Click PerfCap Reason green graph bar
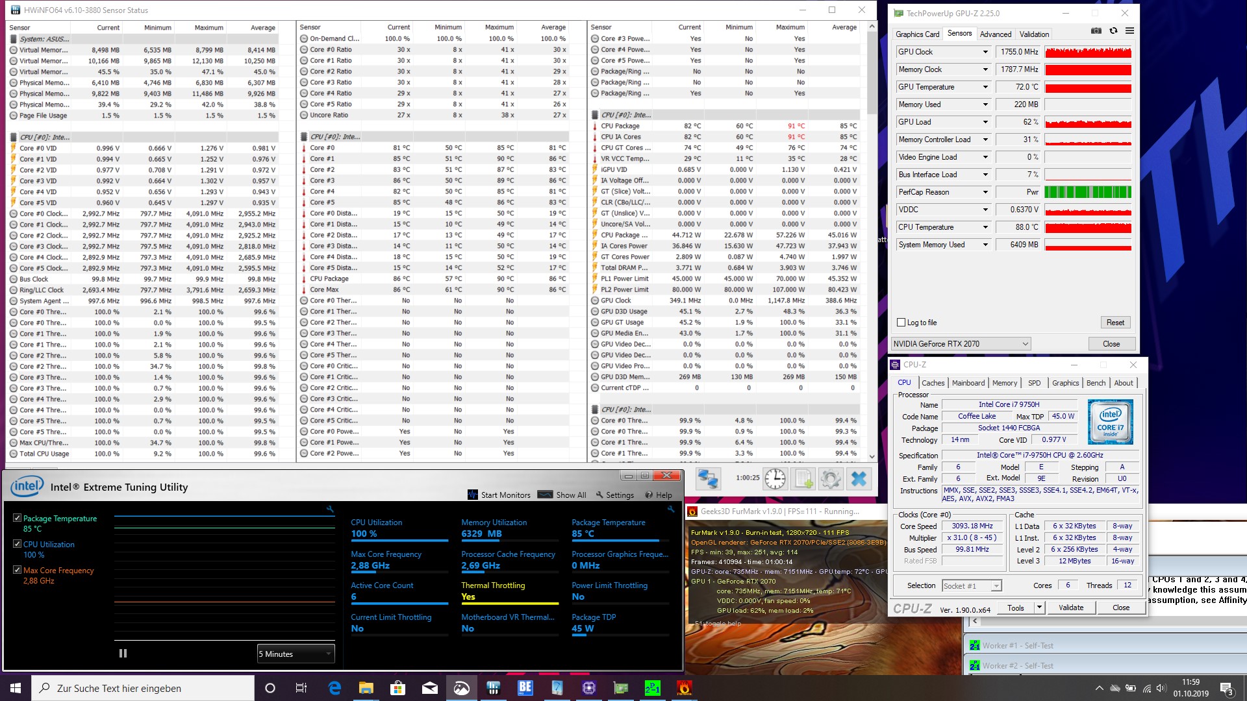The image size is (1247, 701). [1088, 192]
